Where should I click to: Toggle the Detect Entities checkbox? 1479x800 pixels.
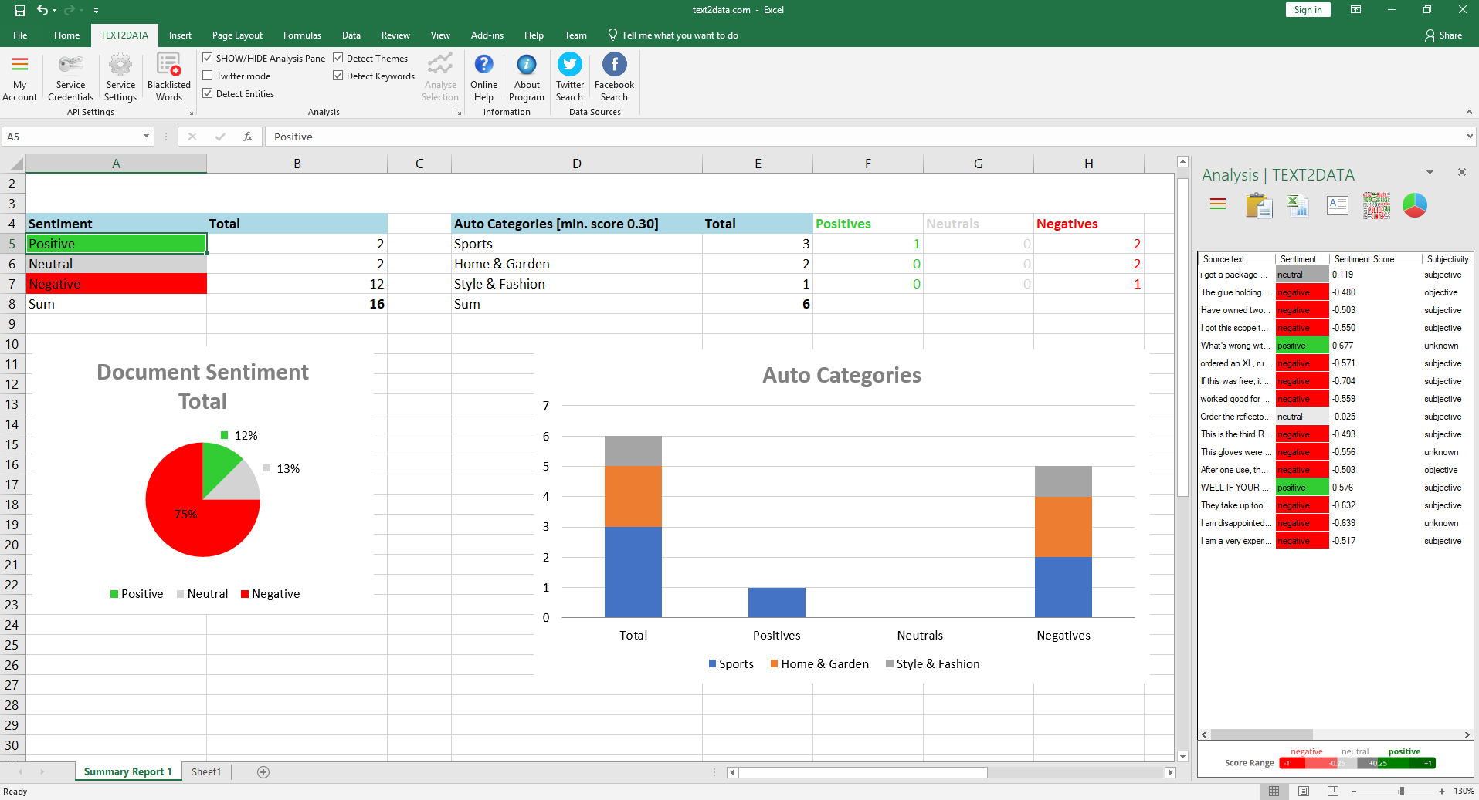208,93
